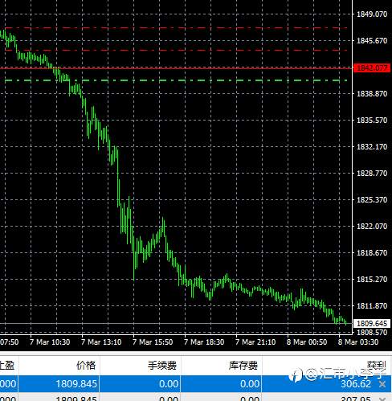The height and width of the screenshot is (401, 392).
Task: Click the 8 Mar 03:30 time label
Action: point(358,342)
